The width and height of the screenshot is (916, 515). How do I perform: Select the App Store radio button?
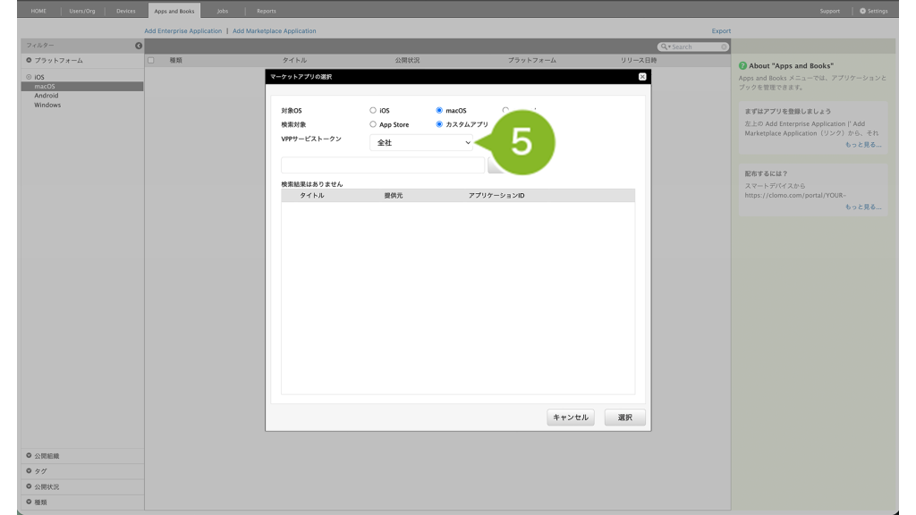tap(373, 124)
